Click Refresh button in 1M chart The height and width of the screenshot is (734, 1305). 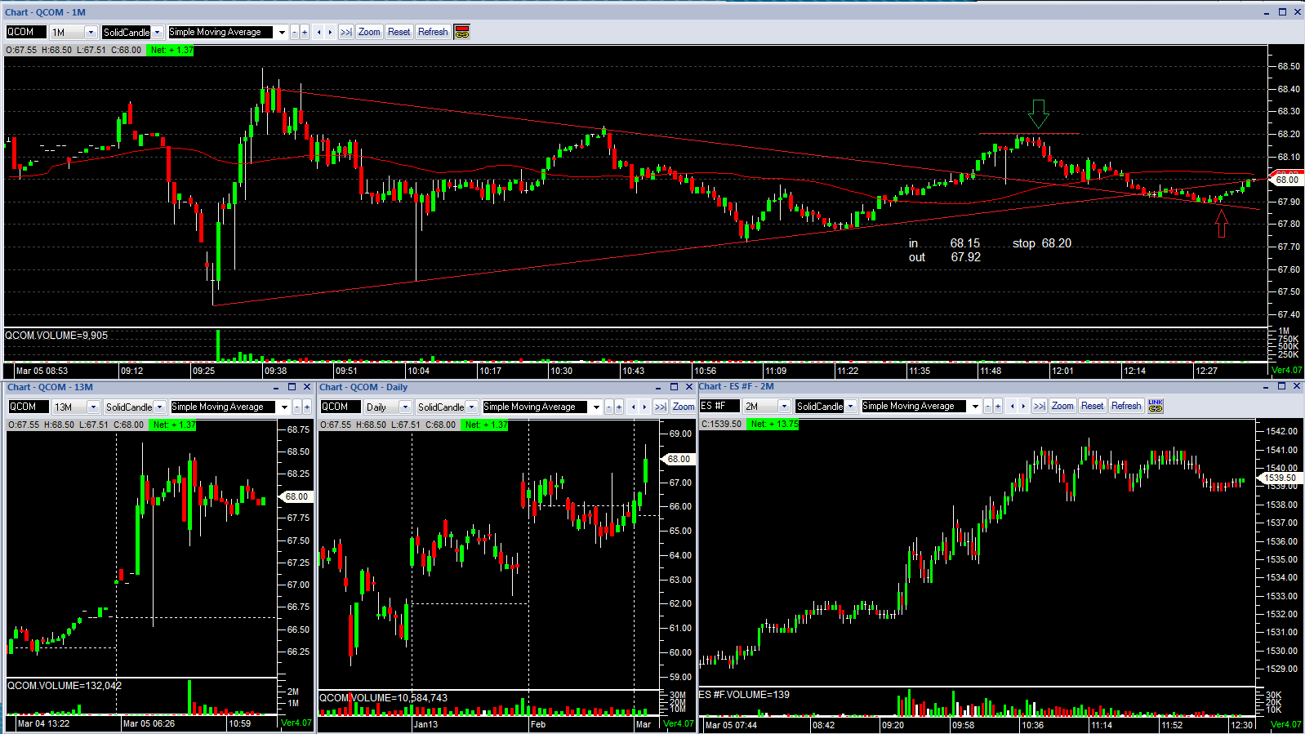click(433, 32)
